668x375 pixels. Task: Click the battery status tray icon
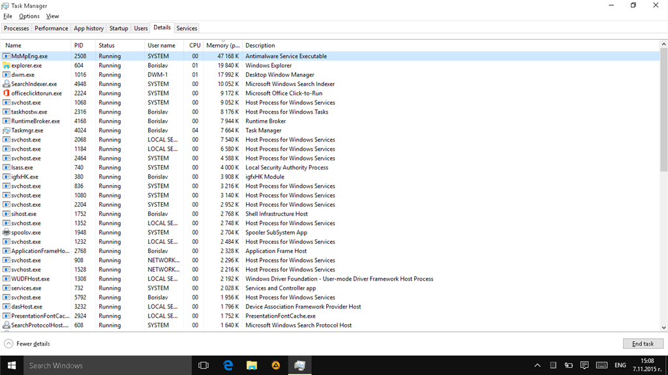coord(568,365)
